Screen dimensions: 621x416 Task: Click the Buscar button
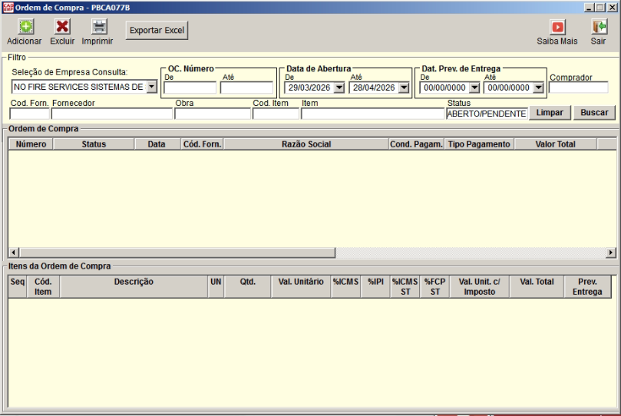(594, 113)
